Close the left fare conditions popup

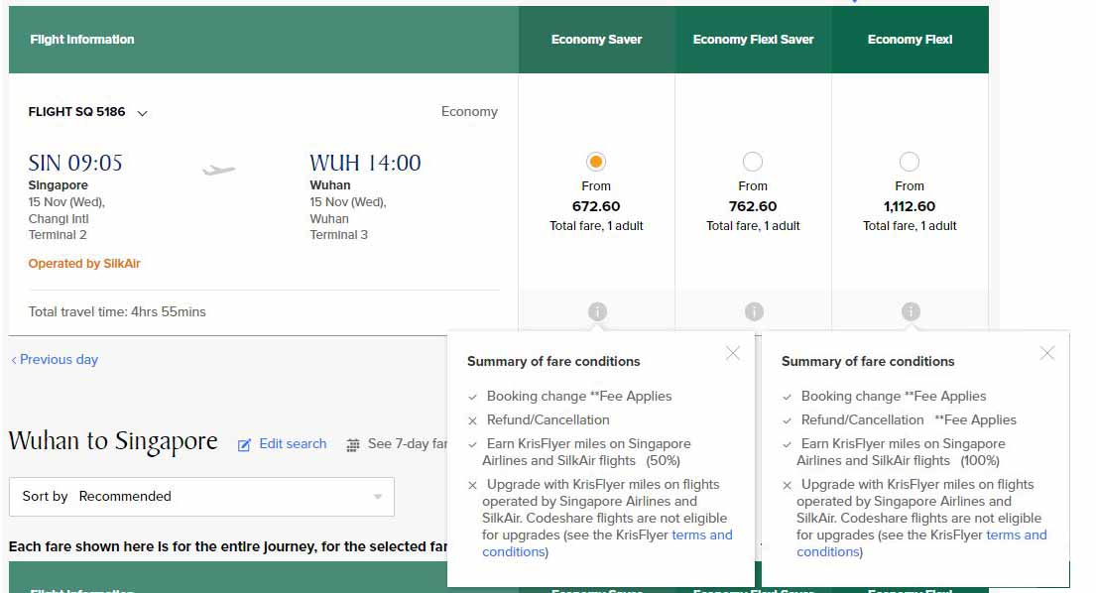click(732, 353)
